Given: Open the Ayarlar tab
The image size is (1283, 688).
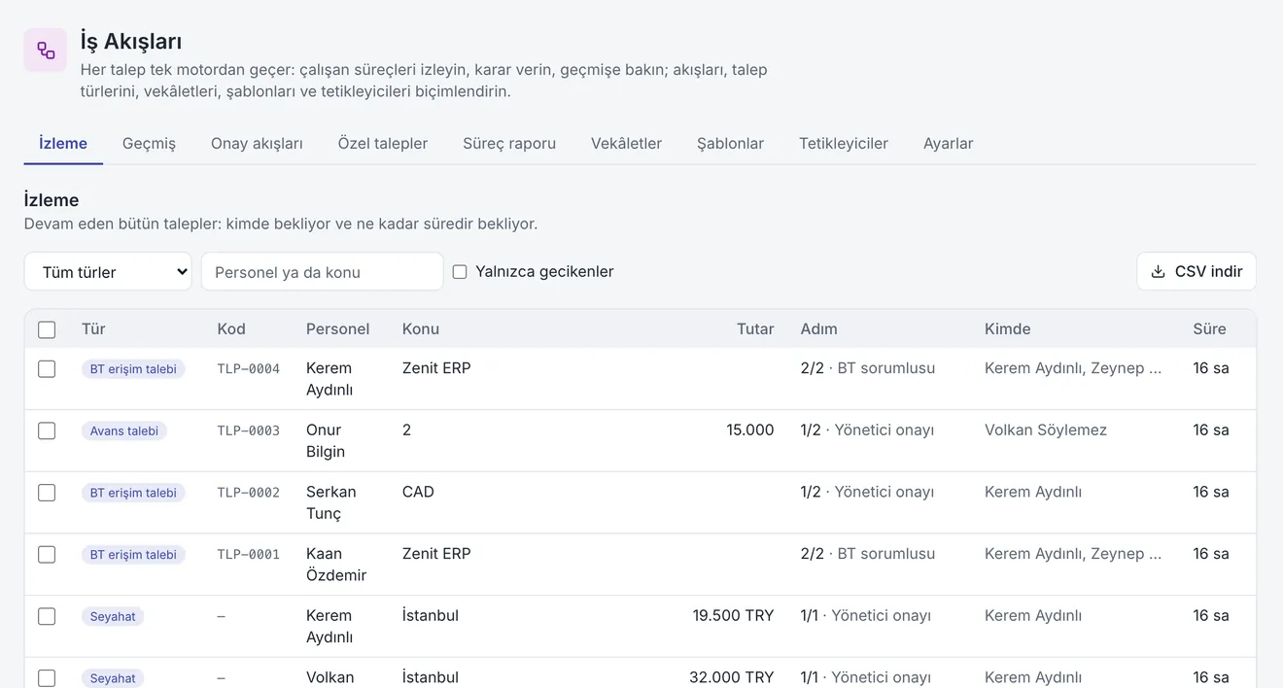Looking at the screenshot, I should [x=948, y=143].
